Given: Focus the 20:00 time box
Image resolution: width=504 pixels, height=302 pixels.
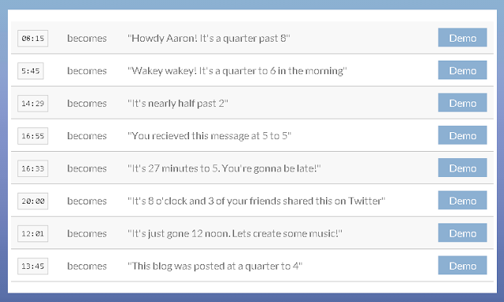Looking at the screenshot, I should (33, 201).
